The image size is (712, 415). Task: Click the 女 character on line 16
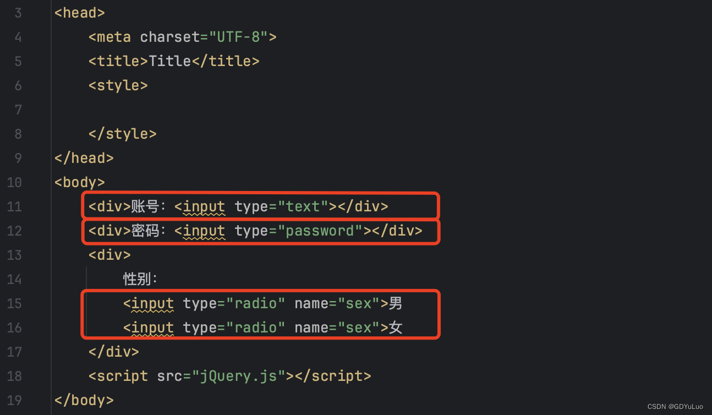point(396,327)
